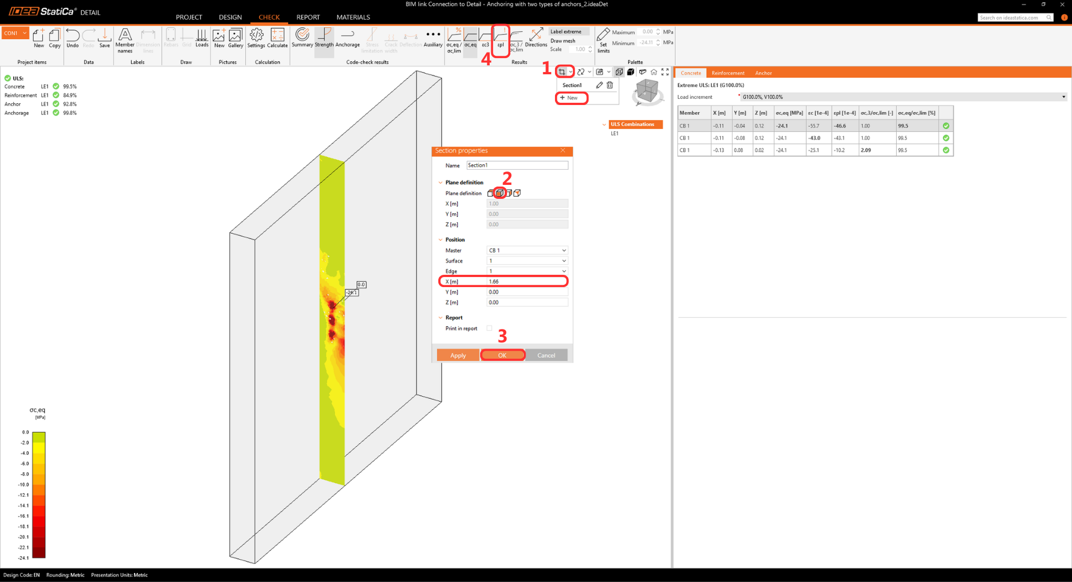Viewport: 1072px width, 582px height.
Task: Delete Section1 with the trash icon
Action: [610, 85]
